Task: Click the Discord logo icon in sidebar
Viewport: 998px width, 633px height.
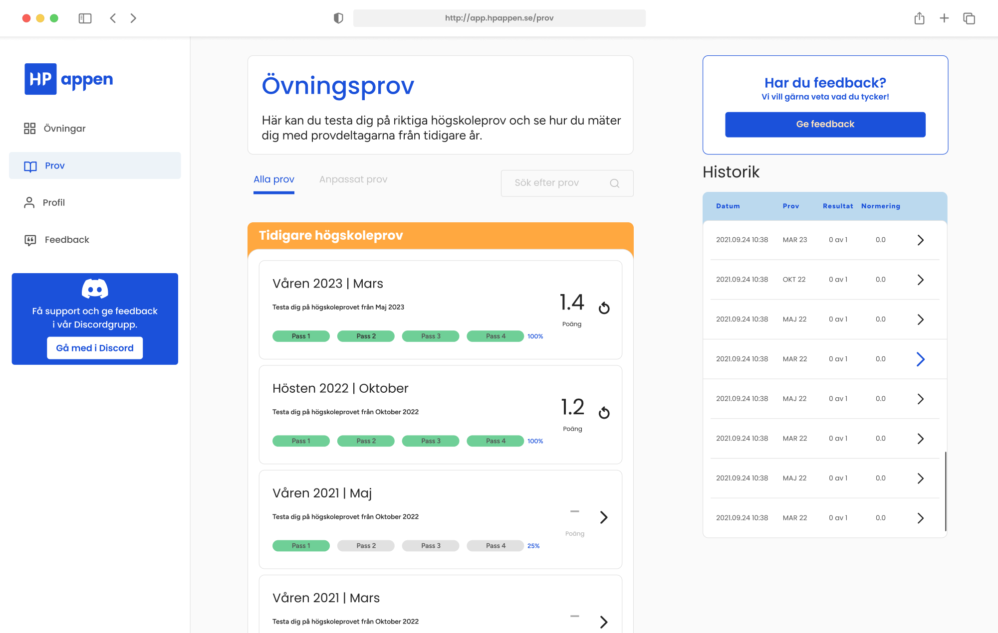Action: pos(95,289)
